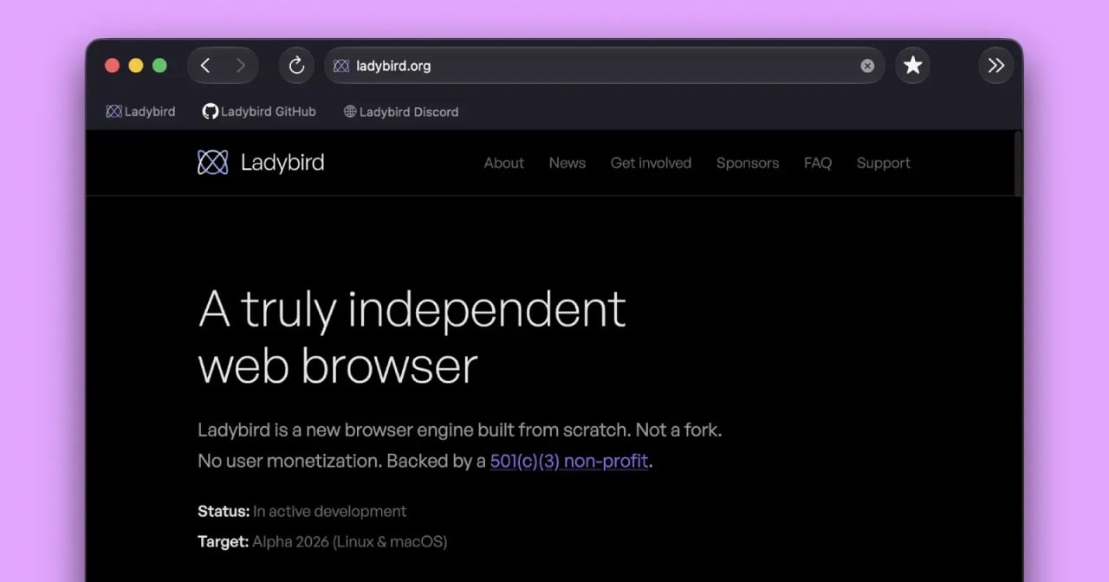
Task: Open Sponsors in the site navigation
Action: (748, 163)
